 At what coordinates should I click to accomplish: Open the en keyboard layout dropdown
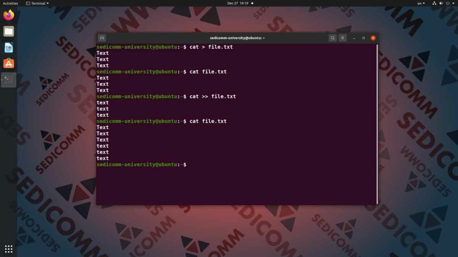(421, 3)
